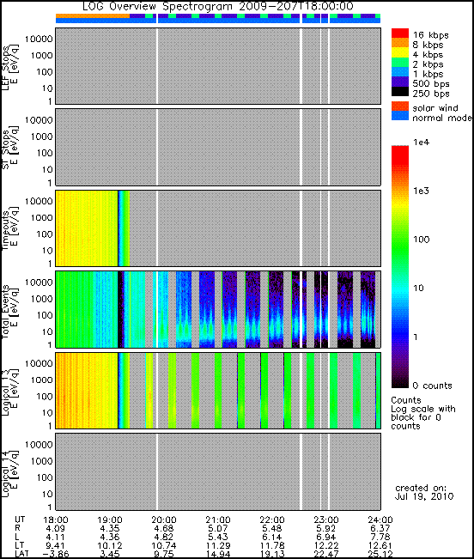
Task: Click the red 16 kbps legend swatch
Action: point(400,33)
